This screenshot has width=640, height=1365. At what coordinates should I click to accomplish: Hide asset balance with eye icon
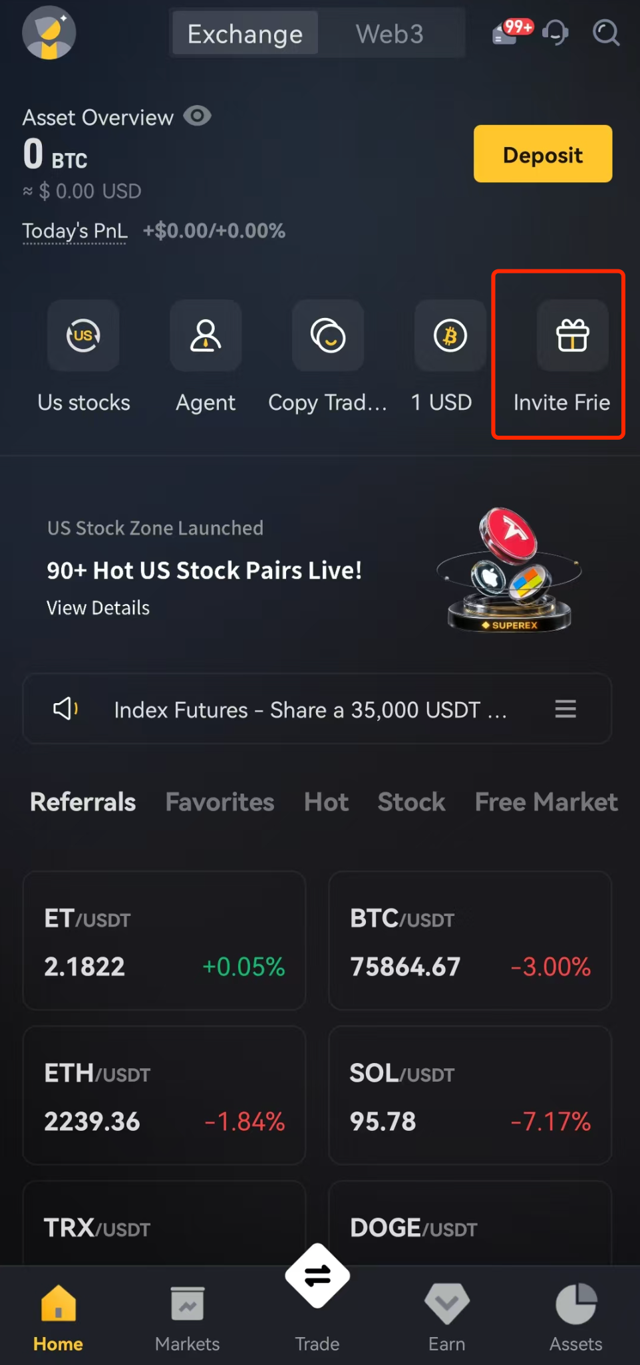tap(198, 116)
